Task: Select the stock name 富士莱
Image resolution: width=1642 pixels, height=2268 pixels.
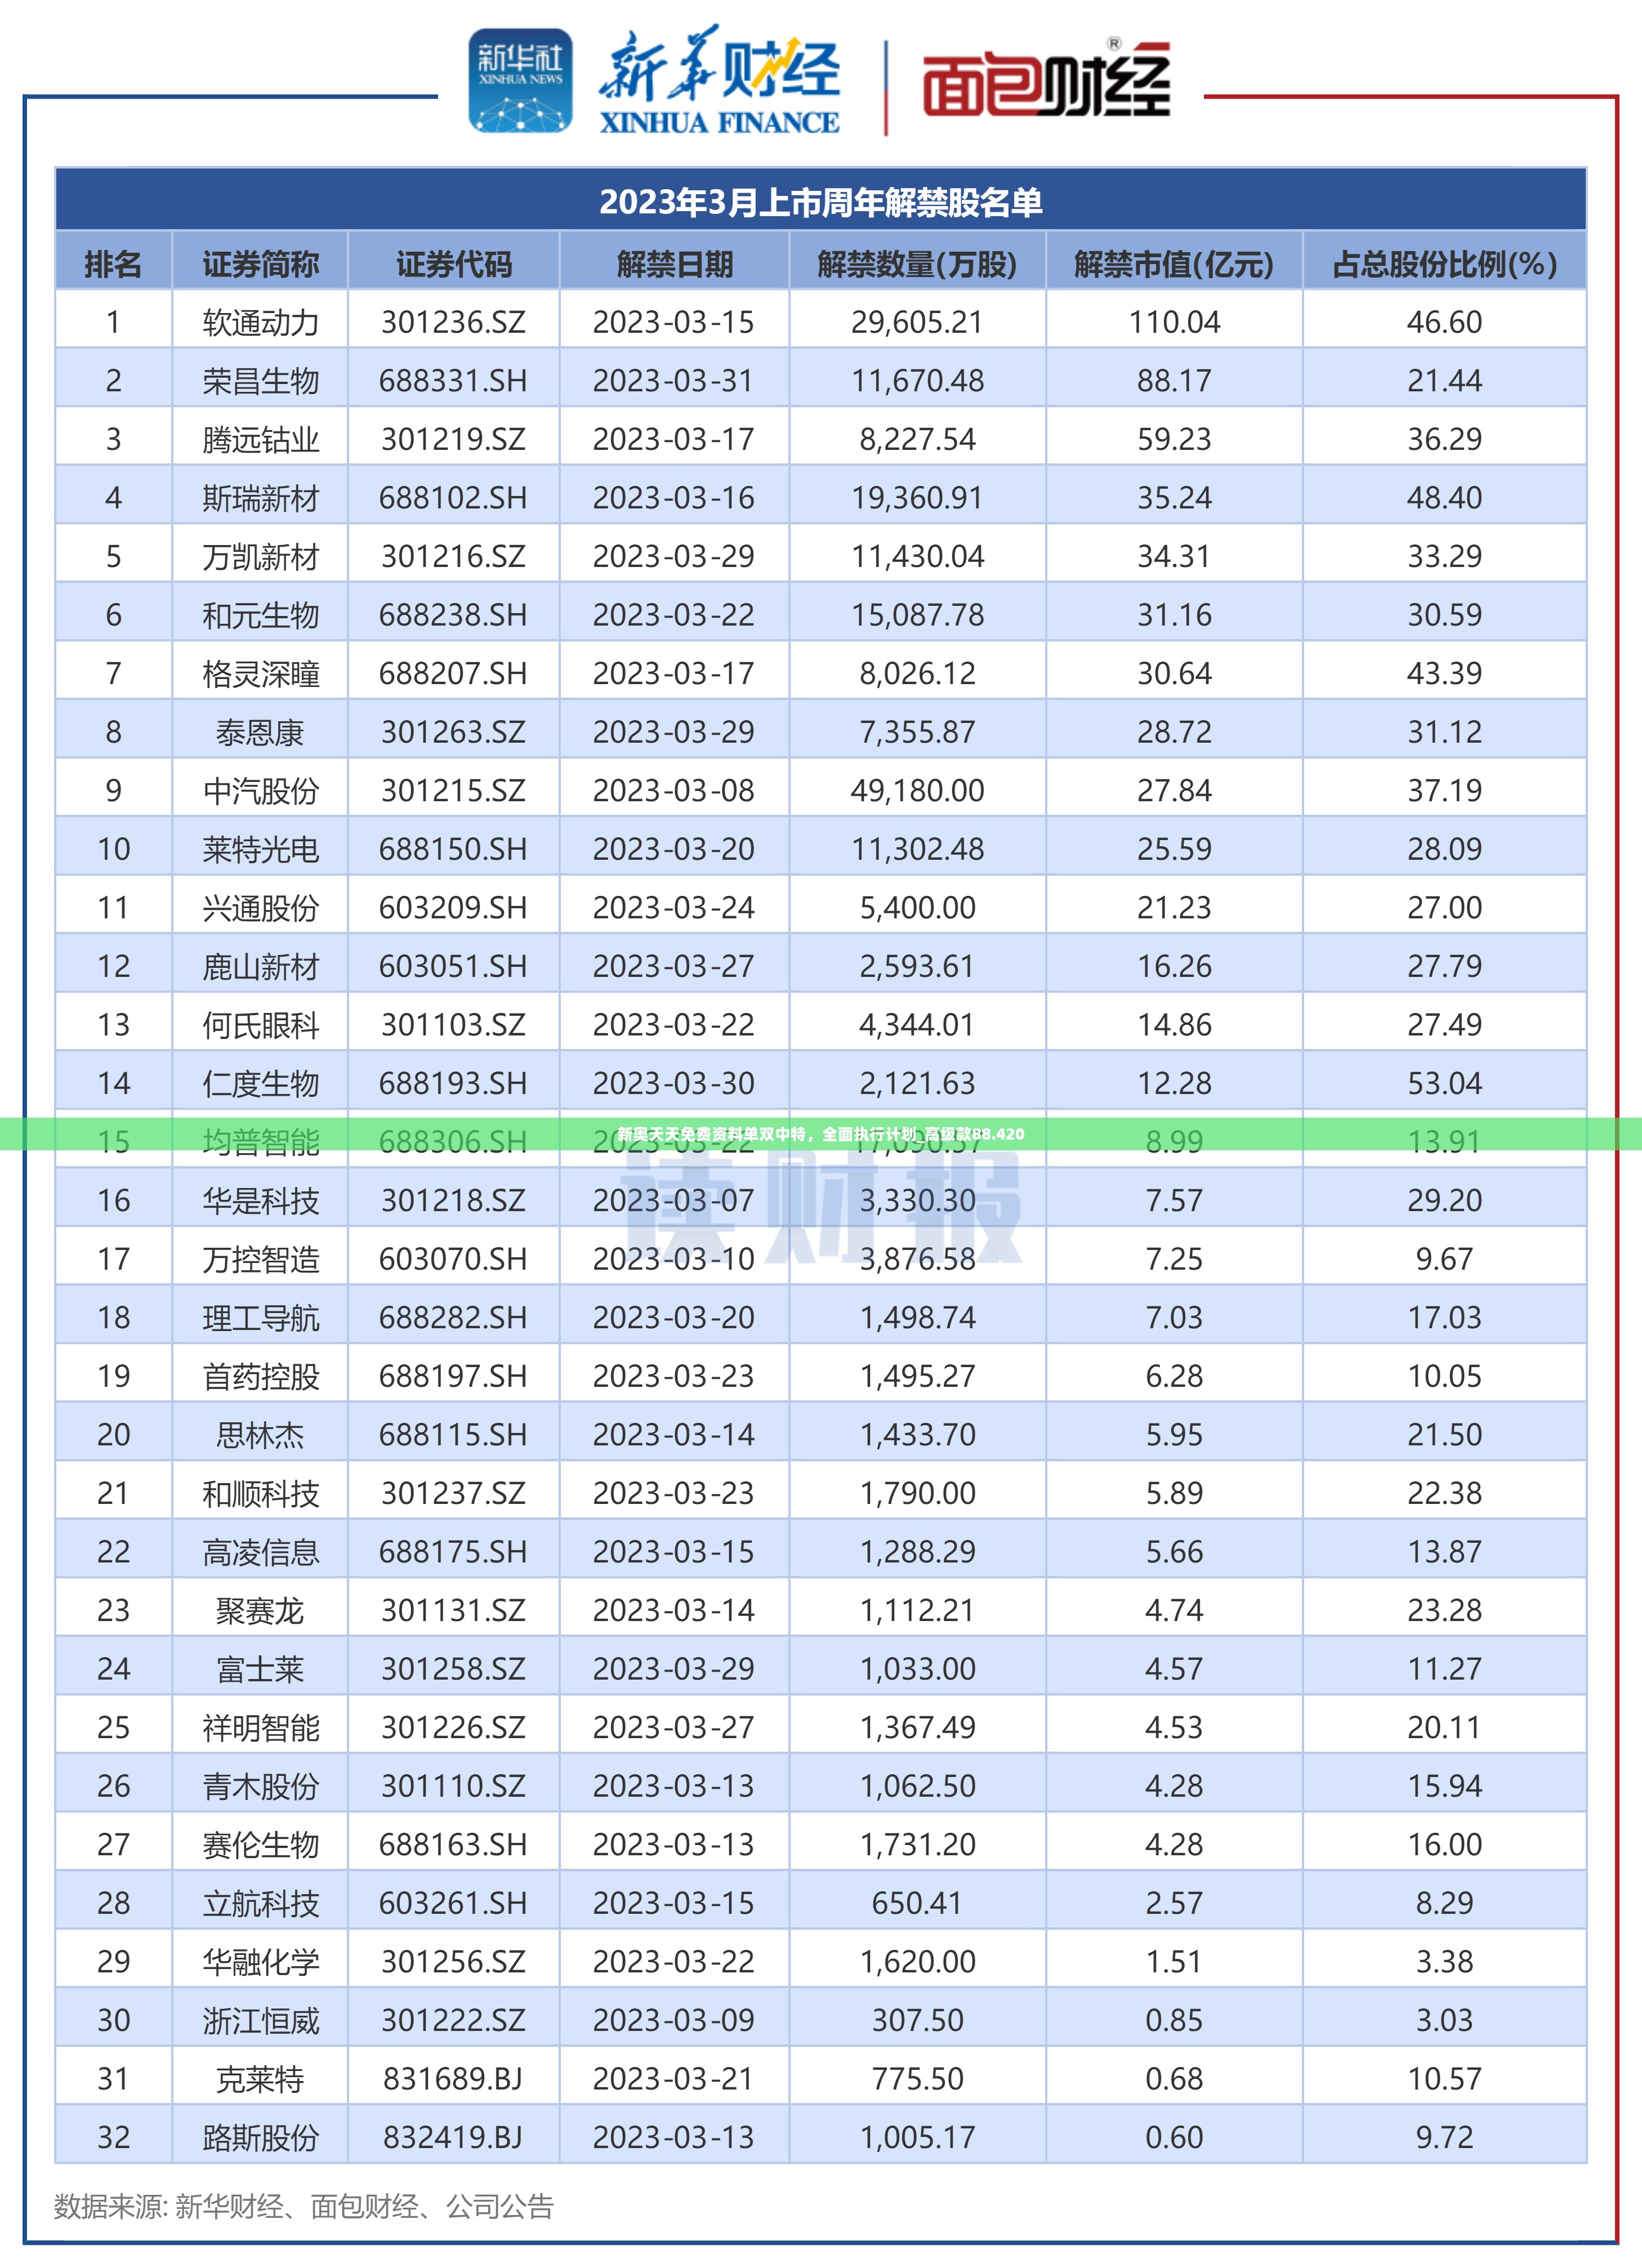Action: pos(260,1669)
